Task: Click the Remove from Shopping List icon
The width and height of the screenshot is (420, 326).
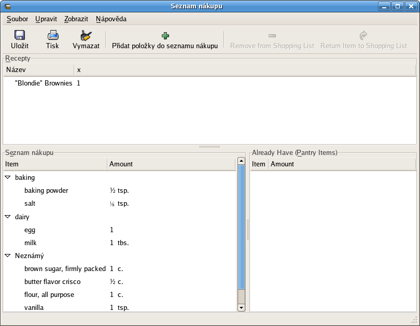Action: (x=272, y=36)
